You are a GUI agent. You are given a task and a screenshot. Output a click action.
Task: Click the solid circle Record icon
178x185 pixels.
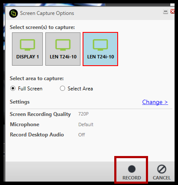(x=132, y=169)
